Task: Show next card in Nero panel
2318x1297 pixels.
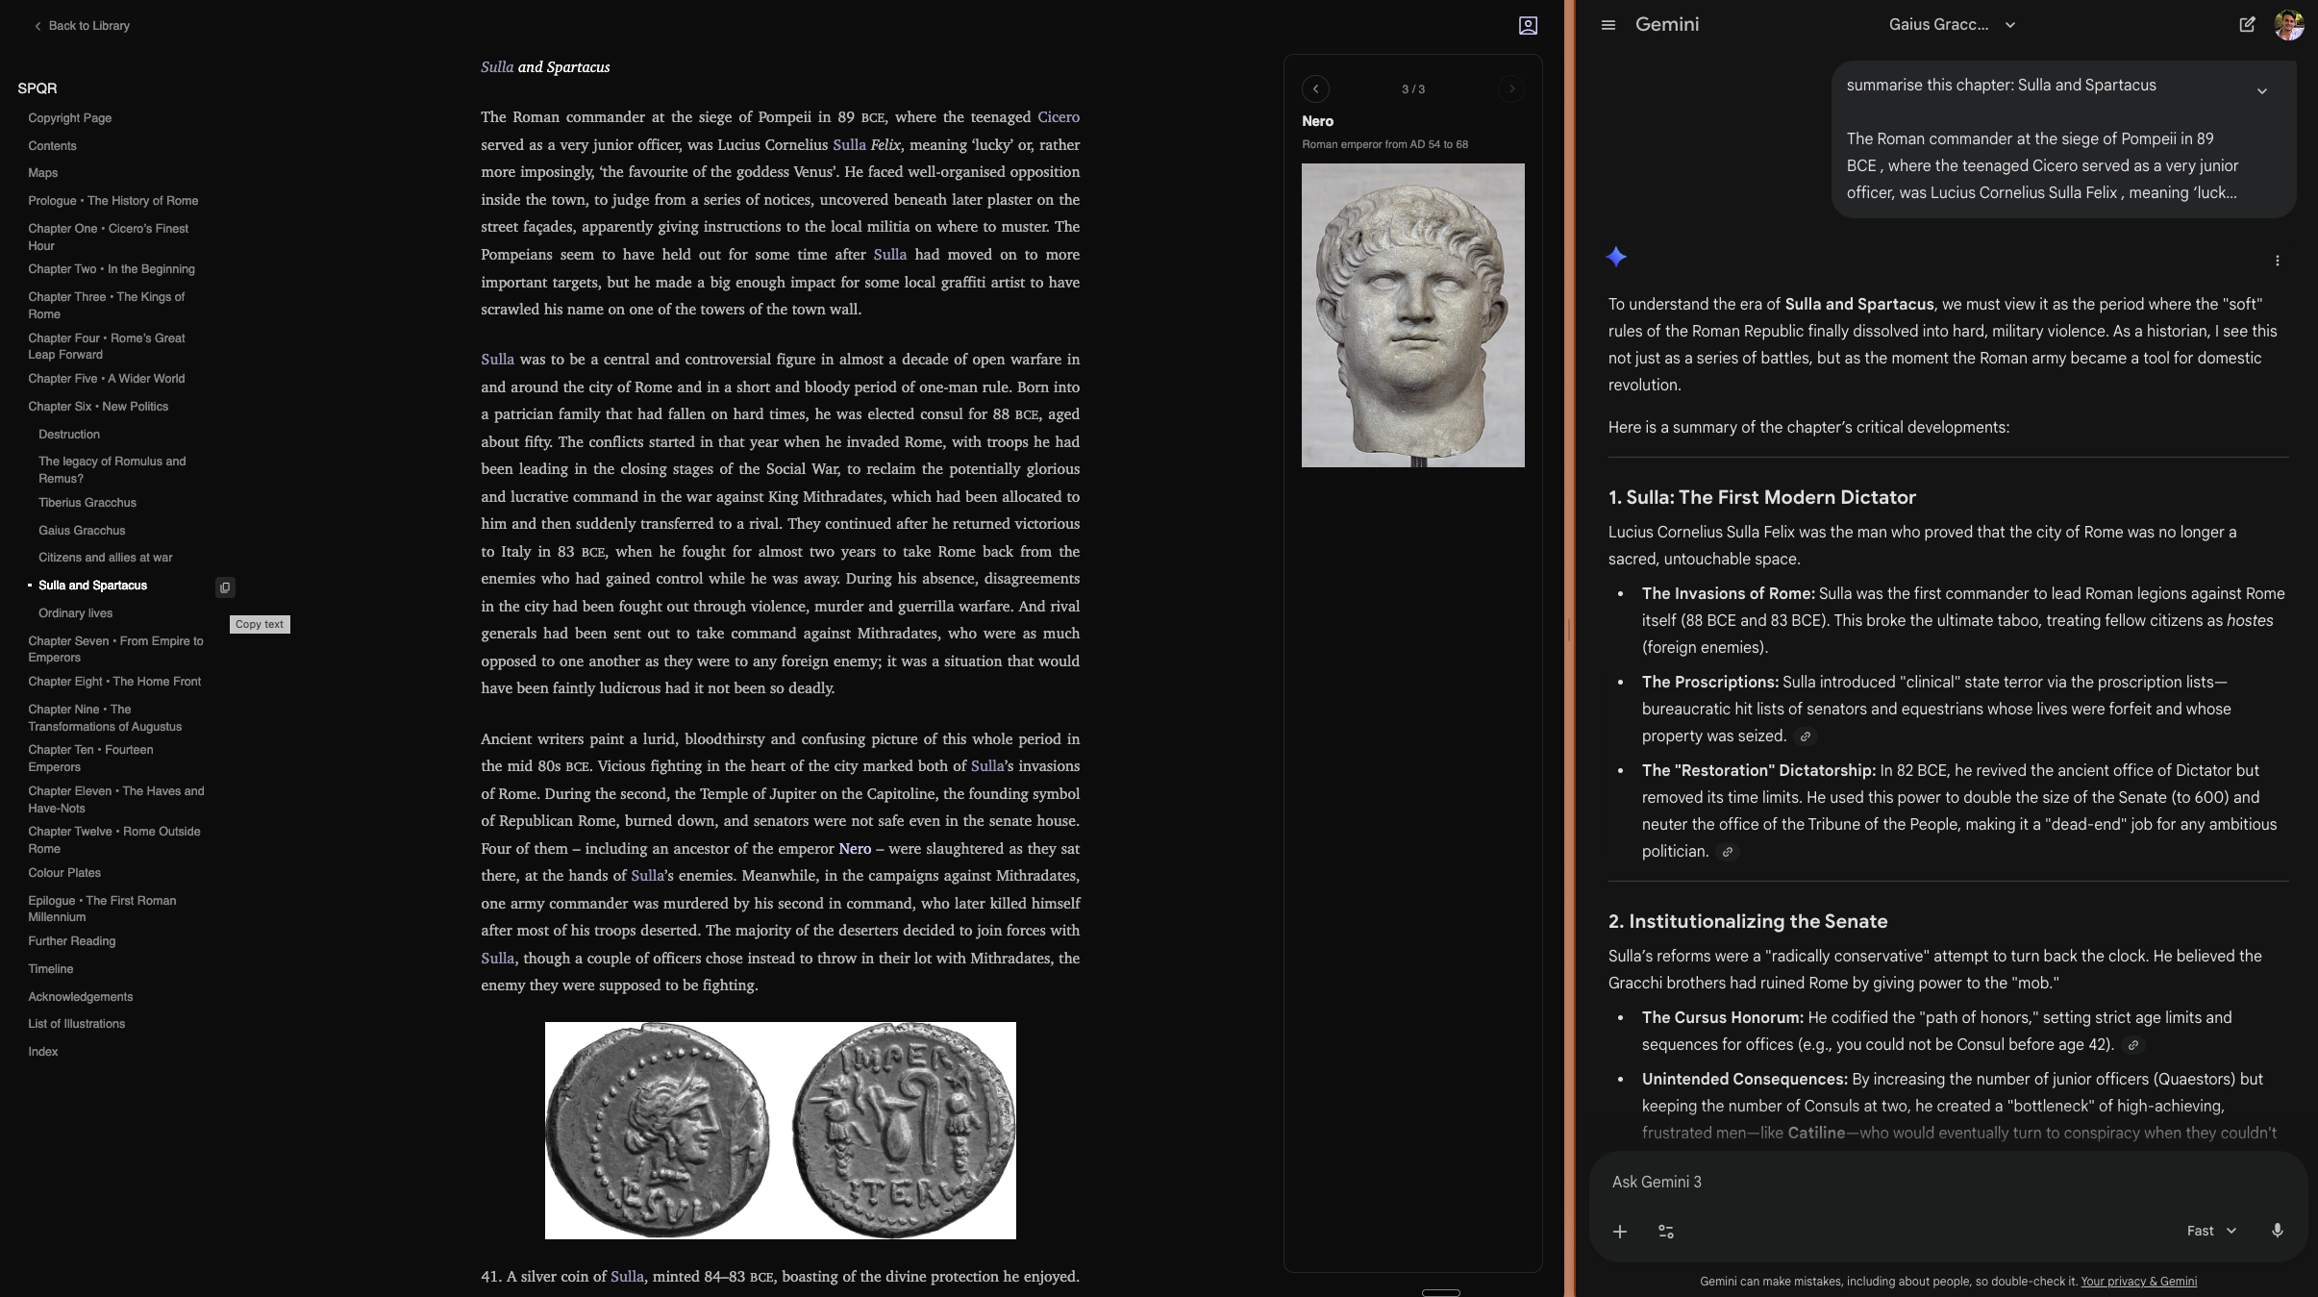Action: (x=1511, y=89)
